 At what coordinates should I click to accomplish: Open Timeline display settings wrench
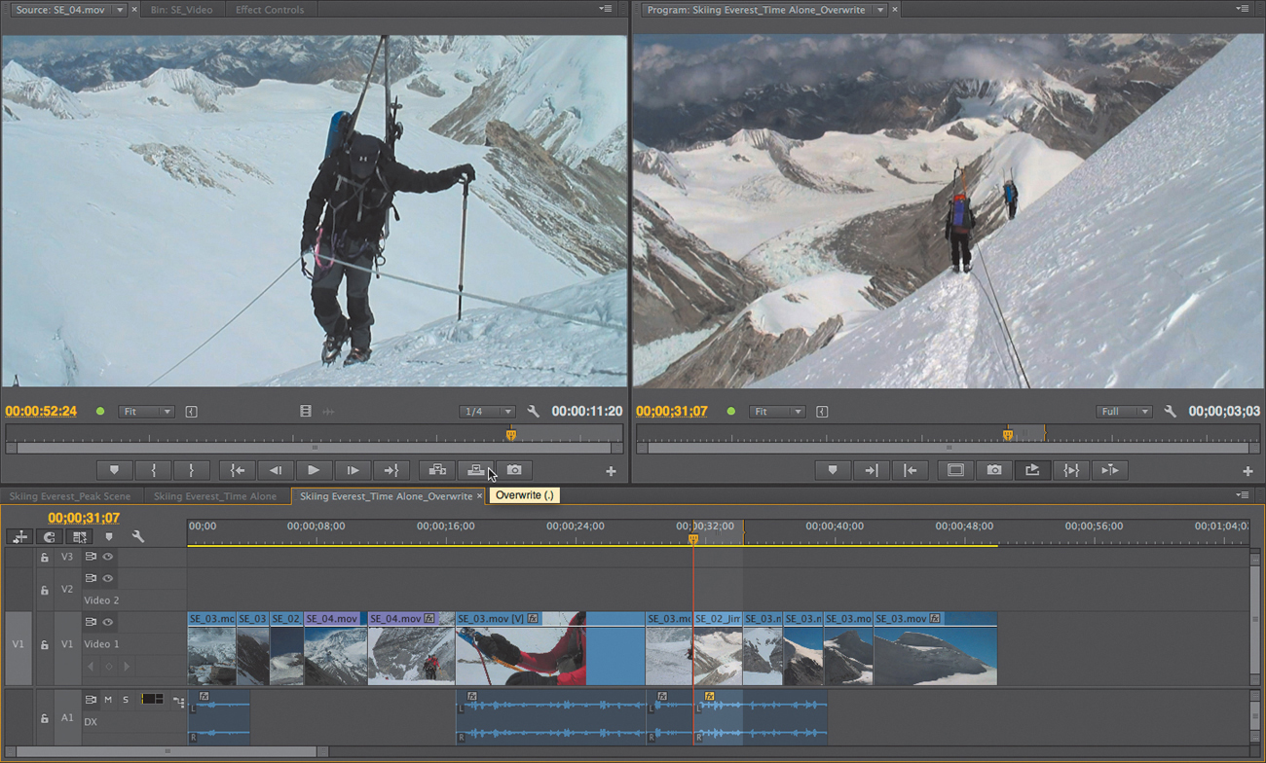(138, 536)
